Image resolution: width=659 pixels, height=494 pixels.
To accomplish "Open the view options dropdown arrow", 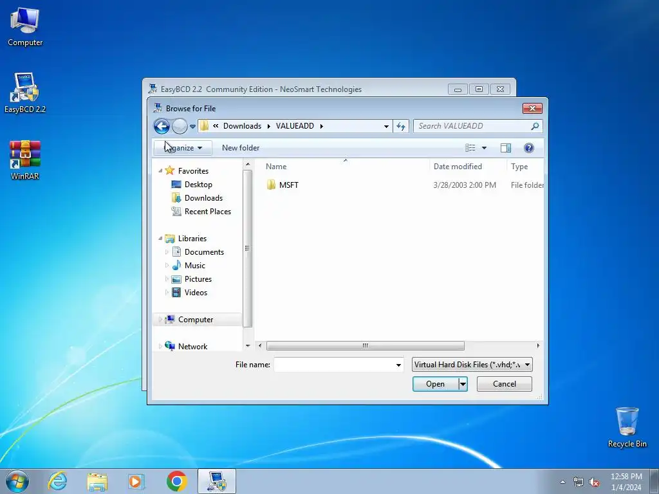I will pyautogui.click(x=484, y=148).
